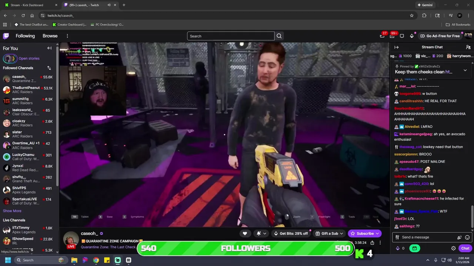474x266 pixels.
Task: Open the user profile avatar menu
Action: (x=468, y=36)
